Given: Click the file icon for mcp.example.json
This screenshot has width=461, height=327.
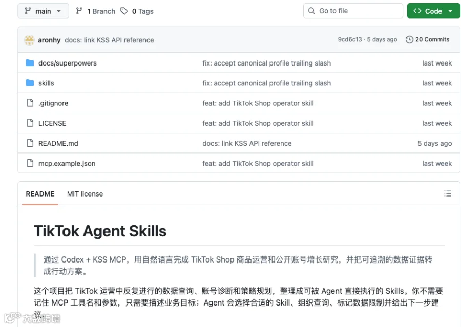Looking at the screenshot, I should point(30,163).
